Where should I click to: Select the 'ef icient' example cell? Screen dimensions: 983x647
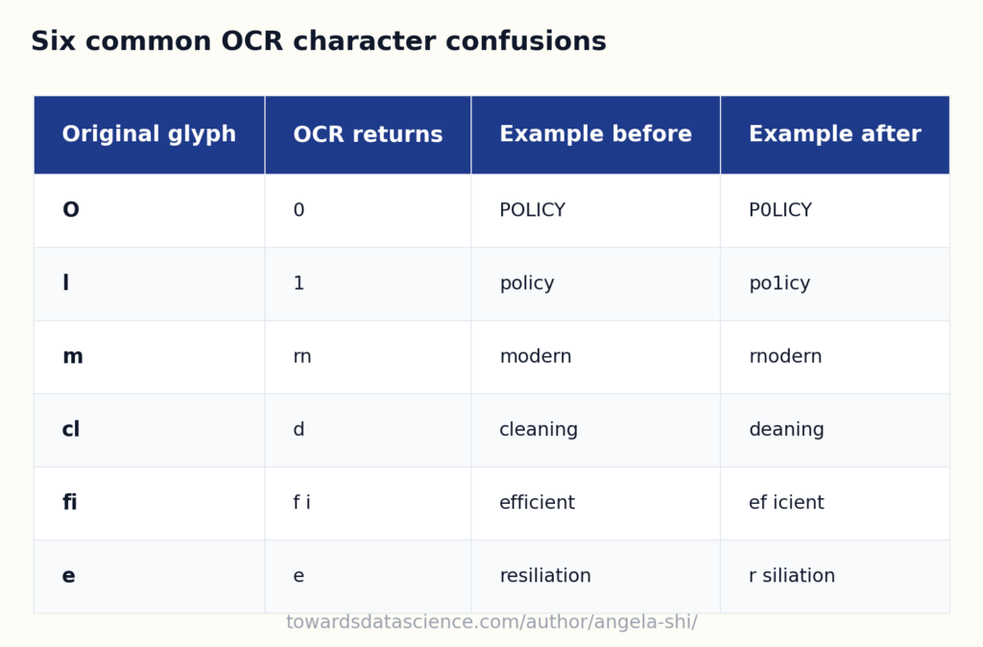click(x=835, y=503)
